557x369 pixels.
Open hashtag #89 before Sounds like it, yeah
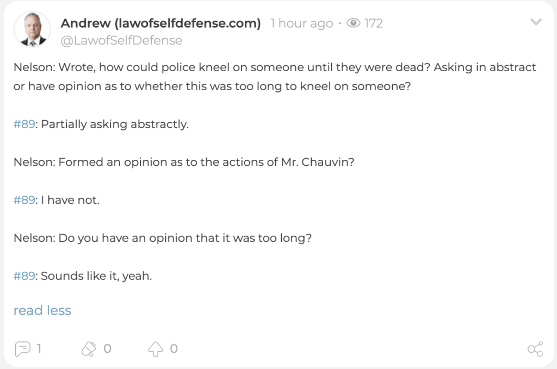tap(24, 276)
